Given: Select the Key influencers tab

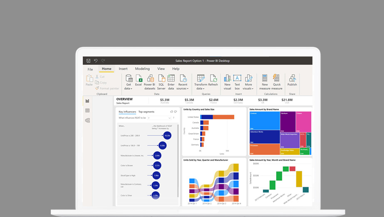Looking at the screenshot, I should pyautogui.click(x=127, y=112).
